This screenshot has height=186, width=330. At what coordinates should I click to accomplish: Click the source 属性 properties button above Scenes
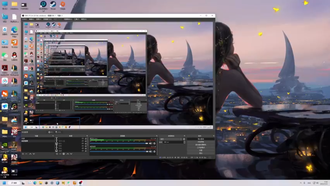coord(51,132)
